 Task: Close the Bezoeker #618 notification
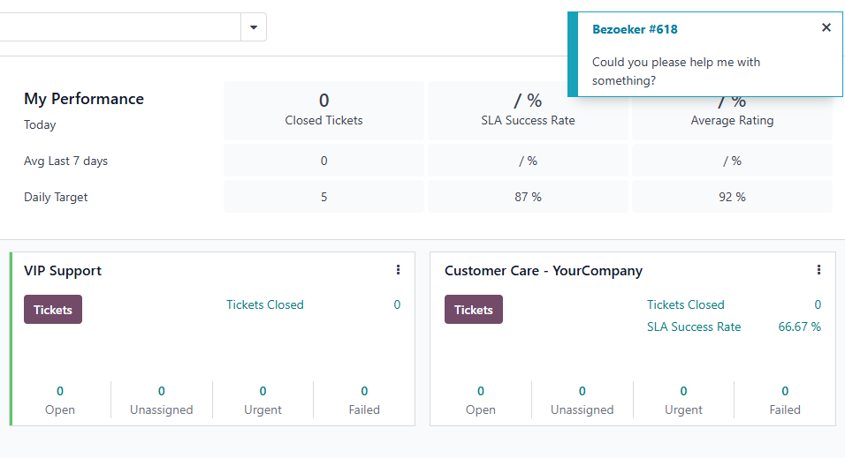pos(826,27)
